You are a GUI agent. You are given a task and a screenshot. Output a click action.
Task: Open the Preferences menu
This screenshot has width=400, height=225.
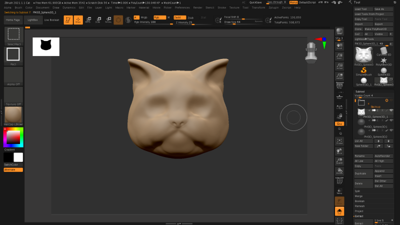[x=182, y=7]
